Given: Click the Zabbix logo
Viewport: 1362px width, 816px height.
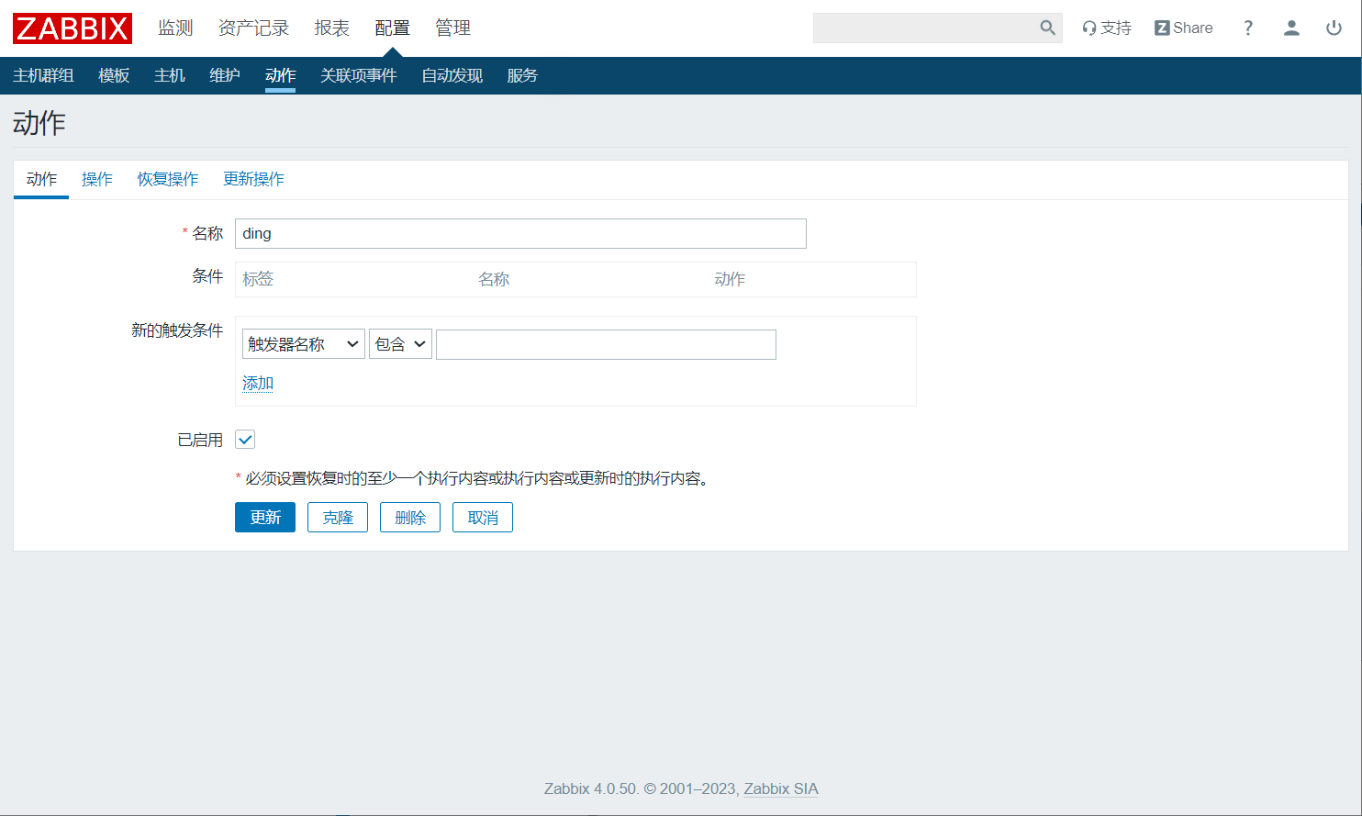Looking at the screenshot, I should point(73,28).
